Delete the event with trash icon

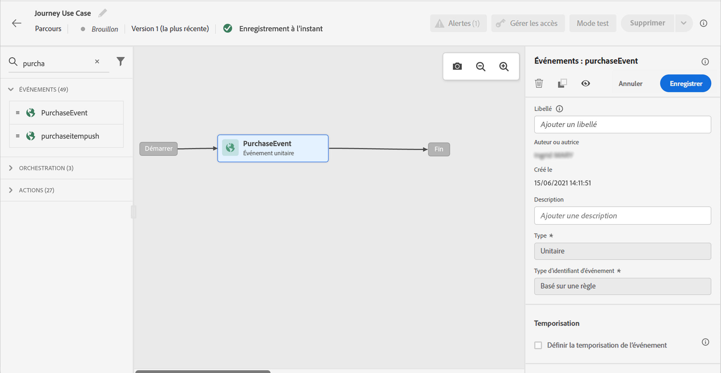point(539,84)
